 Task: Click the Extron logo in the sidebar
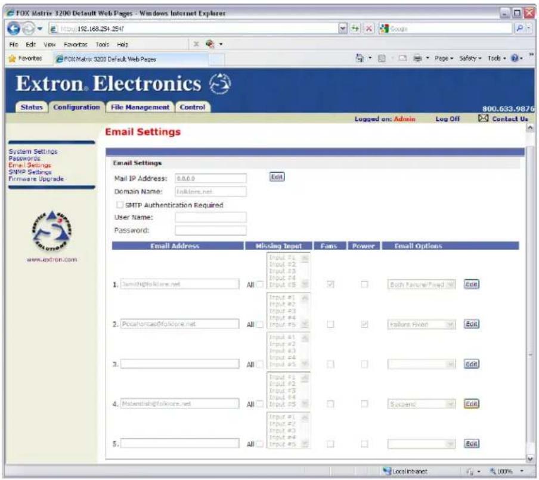click(x=51, y=230)
